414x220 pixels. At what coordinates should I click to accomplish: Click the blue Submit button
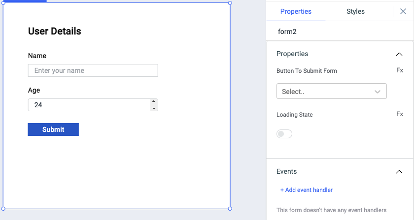coord(53,129)
